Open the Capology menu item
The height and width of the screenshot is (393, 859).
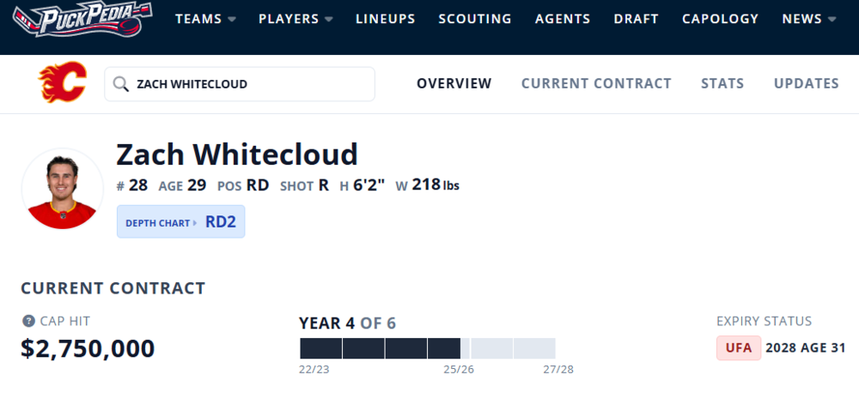720,19
